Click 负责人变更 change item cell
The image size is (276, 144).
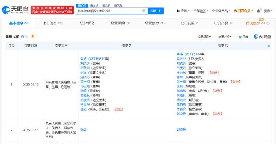(x=61, y=130)
